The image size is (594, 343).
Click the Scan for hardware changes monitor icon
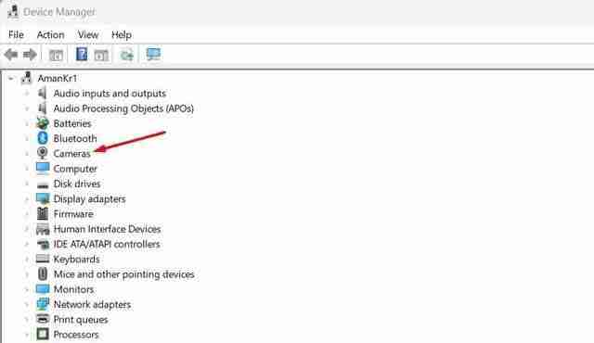tap(153, 55)
